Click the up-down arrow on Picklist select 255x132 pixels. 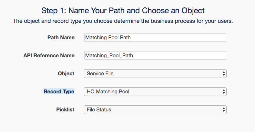tap(224, 110)
